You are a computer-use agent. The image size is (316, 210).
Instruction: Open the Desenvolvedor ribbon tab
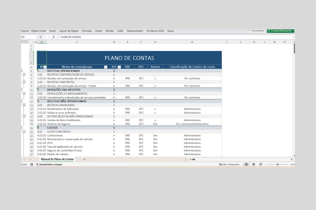pyautogui.click(x=135, y=31)
